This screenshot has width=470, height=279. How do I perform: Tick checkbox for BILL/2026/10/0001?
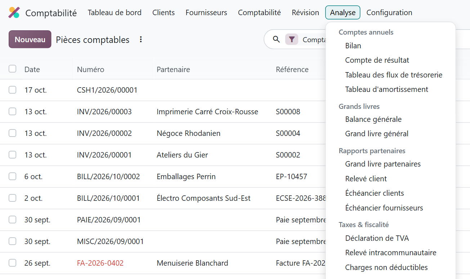13,198
